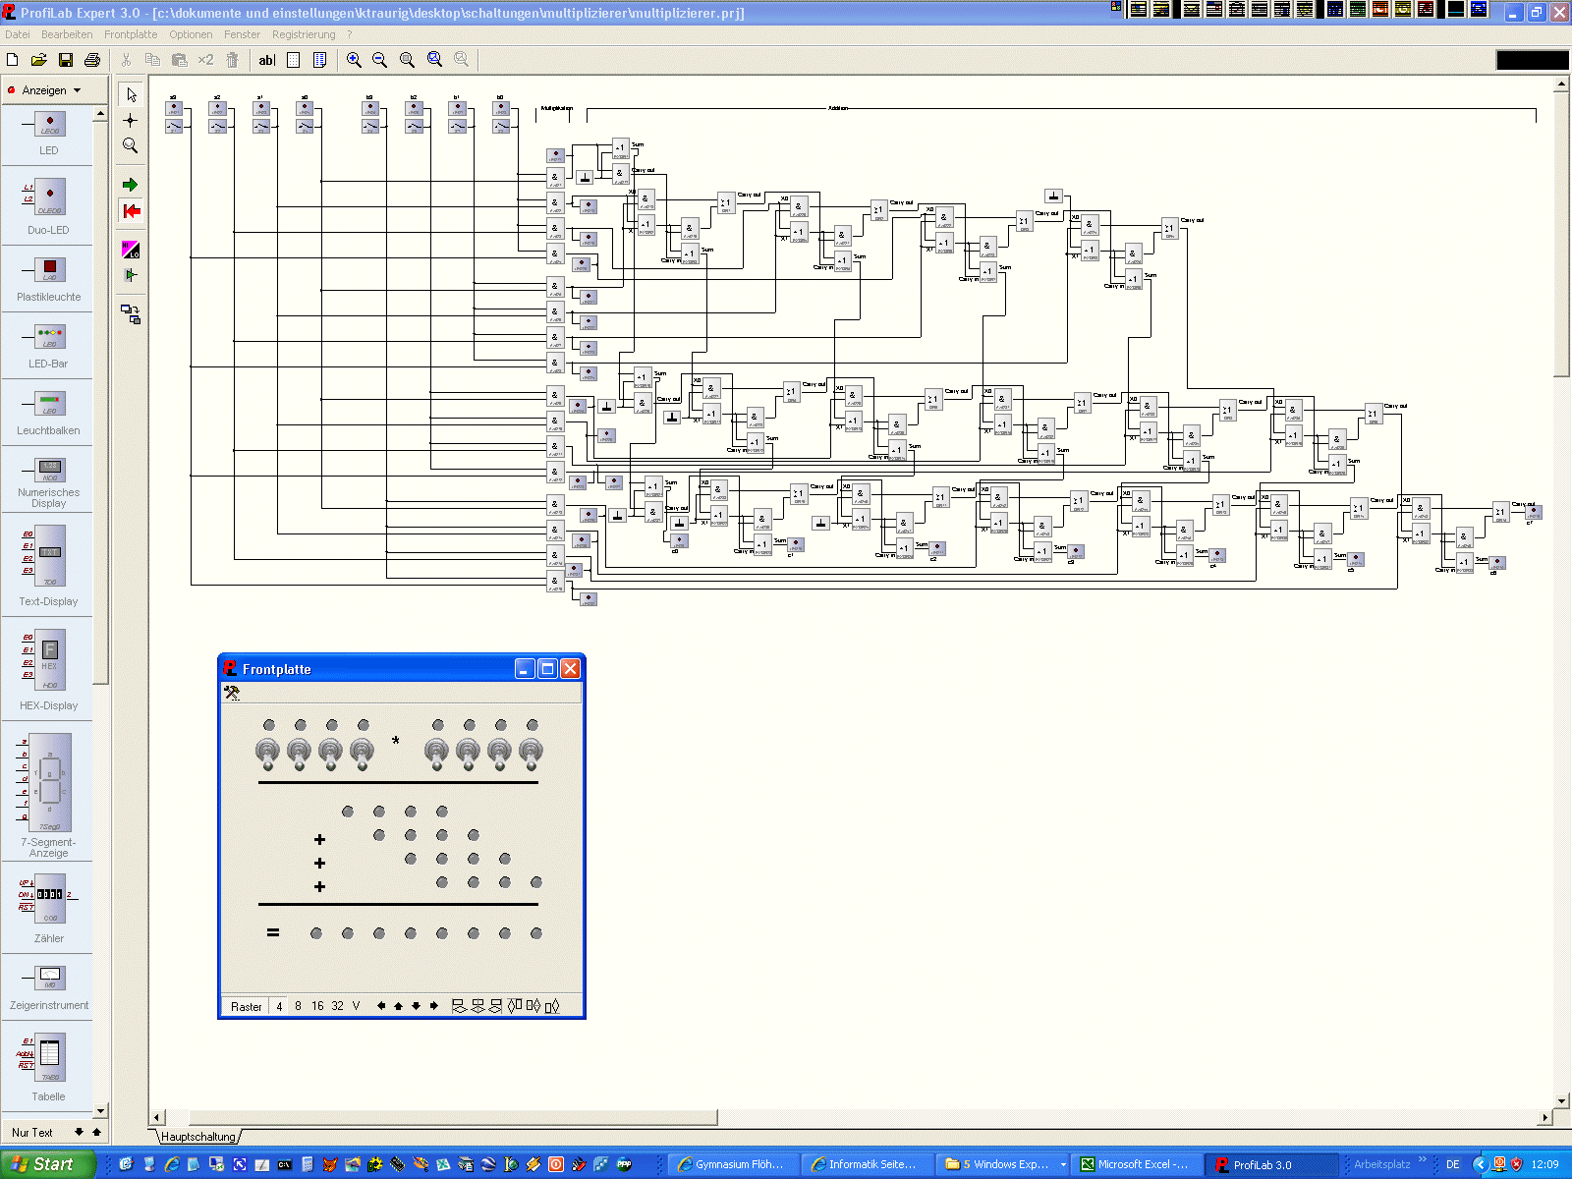This screenshot has width=1572, height=1179.
Task: Click the green diode probe icon
Action: 131,275
